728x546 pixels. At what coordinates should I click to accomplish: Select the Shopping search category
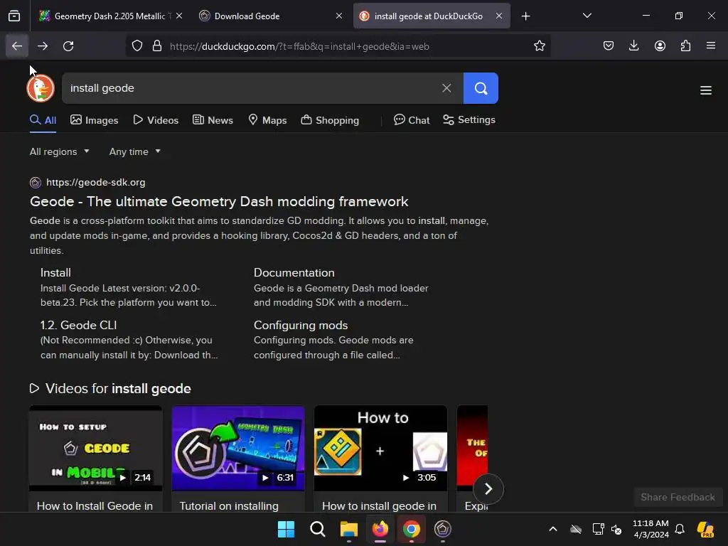point(330,120)
